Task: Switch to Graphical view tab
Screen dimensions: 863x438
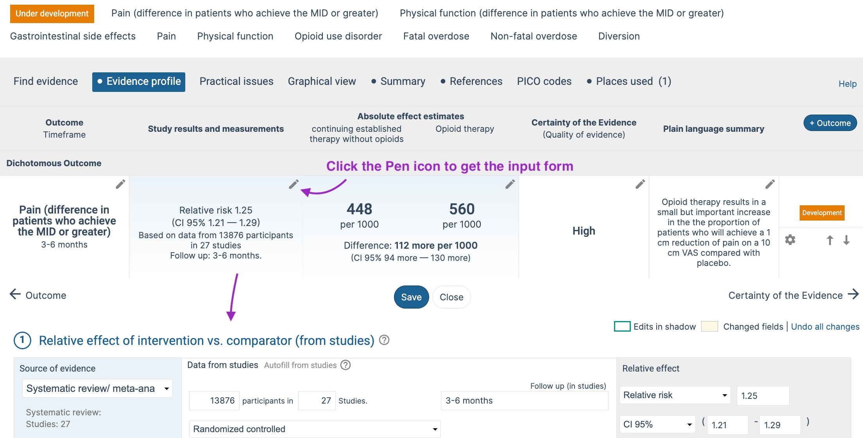Action: point(322,81)
